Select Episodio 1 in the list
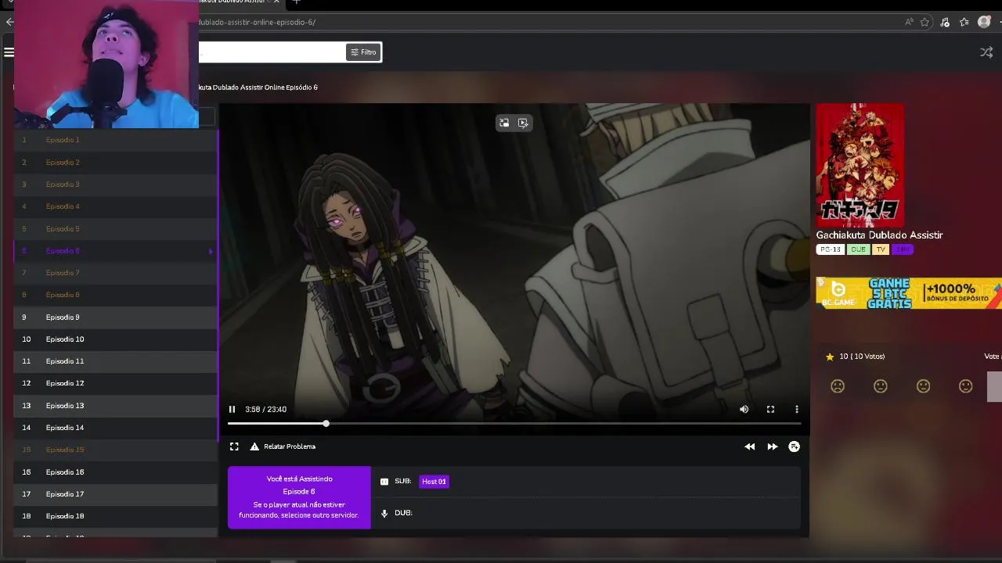The width and height of the screenshot is (1002, 563). [x=116, y=140]
